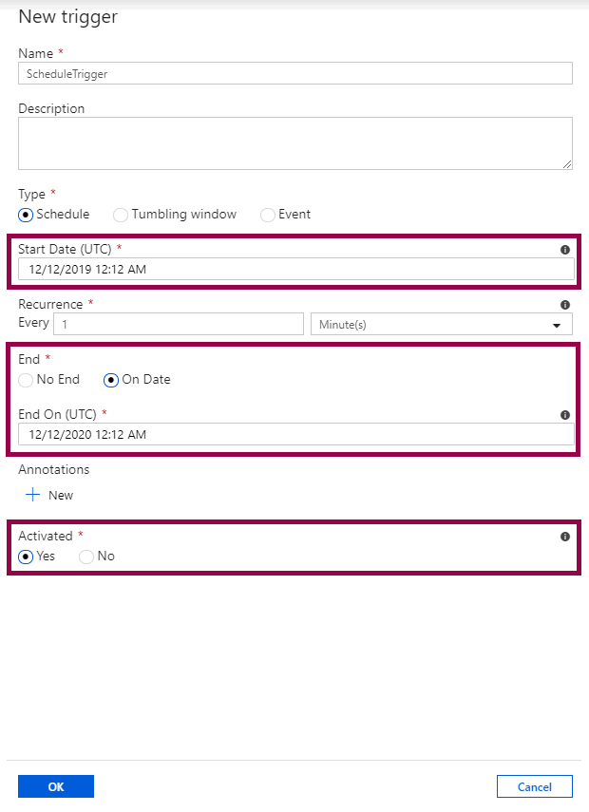Set Activated to No
The height and width of the screenshot is (812, 589).
click(85, 556)
